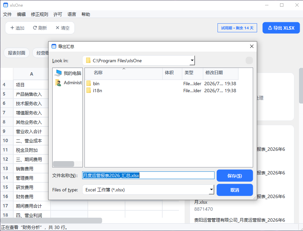Select the 贵阳运营管理有限公司 file entry
Image resolution: width=303 pixels, height=231 pixels.
(239, 220)
